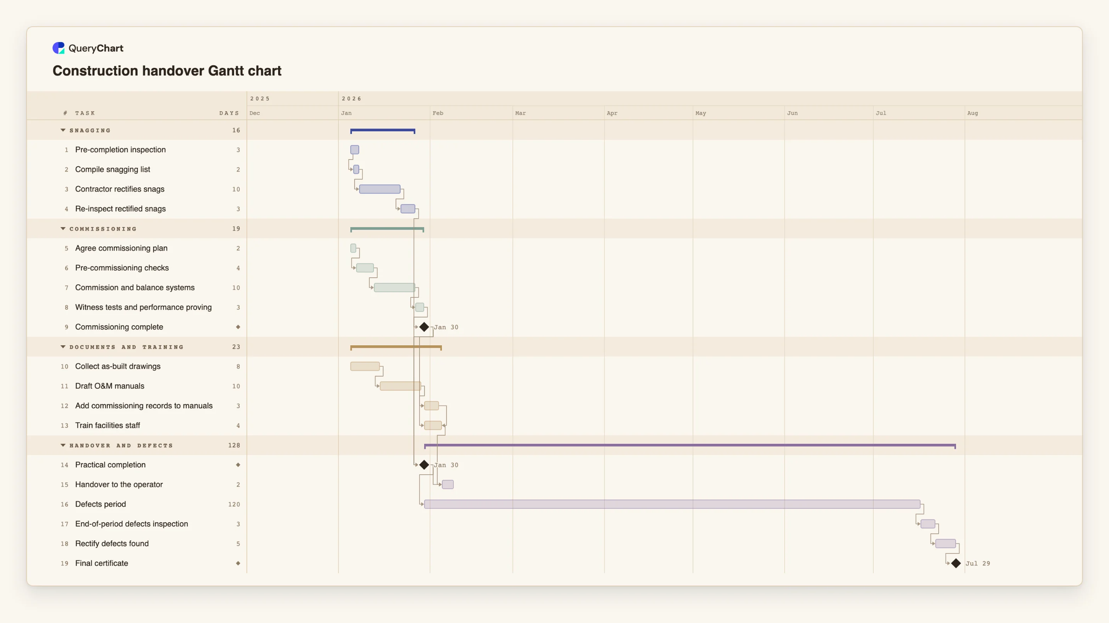
Task: Select the Pre-commissioning checks task bar
Action: 365,268
